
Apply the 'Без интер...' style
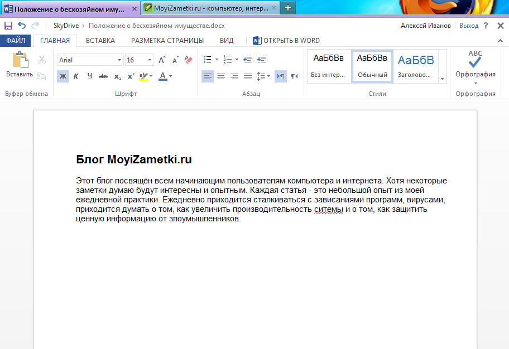(328, 66)
